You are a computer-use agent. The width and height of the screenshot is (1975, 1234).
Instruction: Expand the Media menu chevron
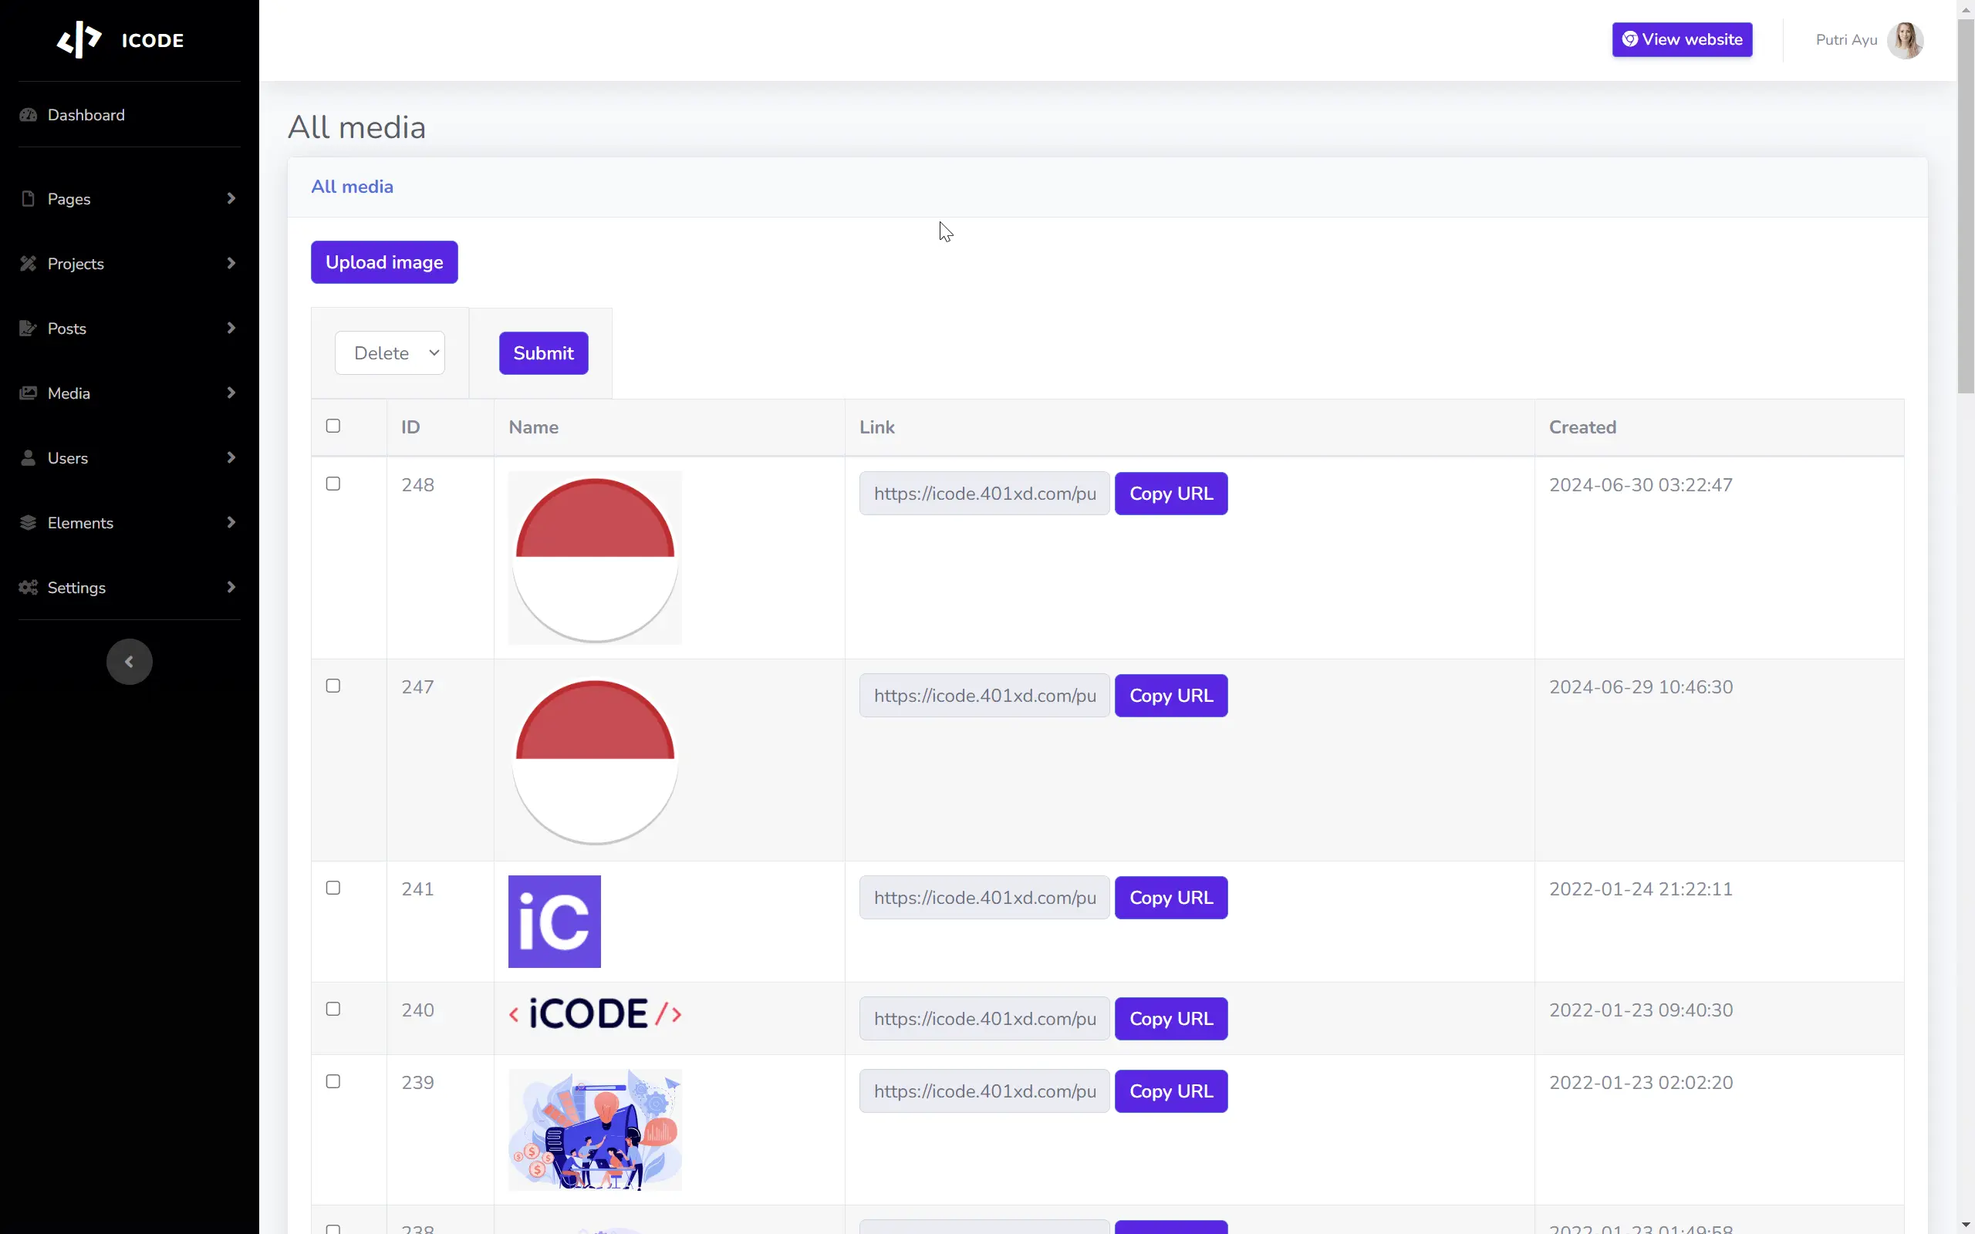pyautogui.click(x=231, y=393)
